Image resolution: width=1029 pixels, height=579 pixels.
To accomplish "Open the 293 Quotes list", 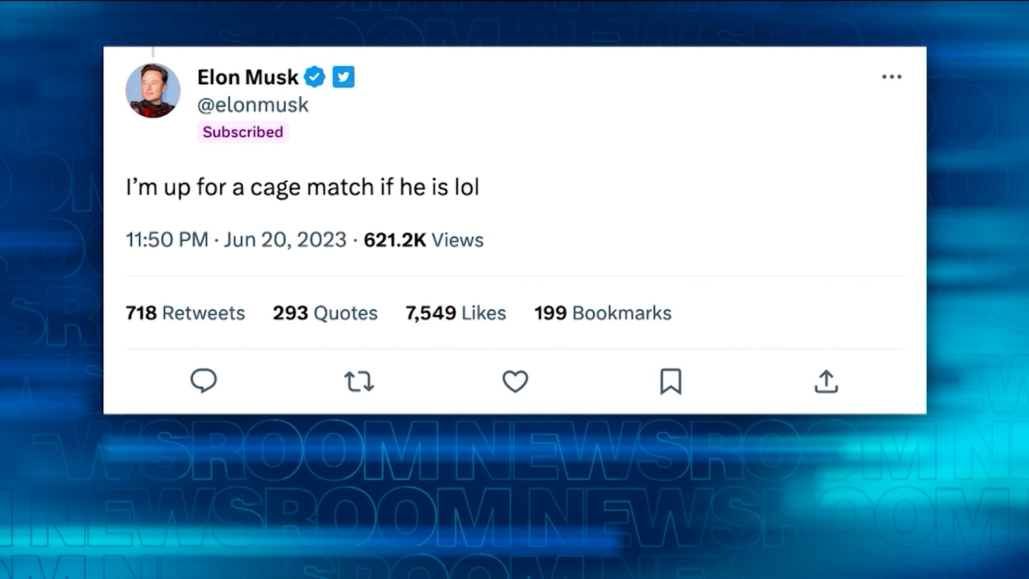I will (x=325, y=313).
